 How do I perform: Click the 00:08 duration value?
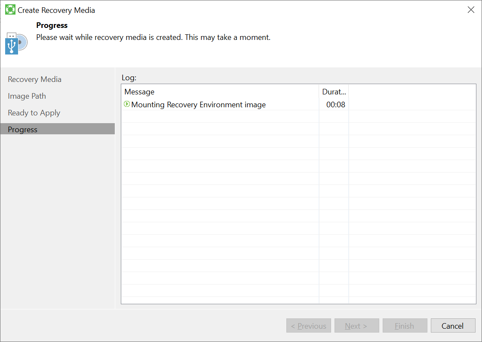tap(336, 105)
